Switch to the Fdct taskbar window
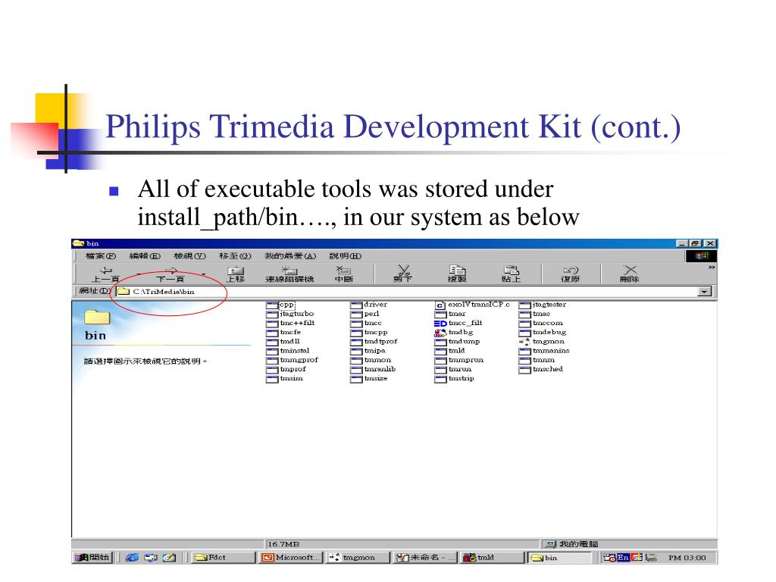Image resolution: width=776 pixels, height=582 pixels. [x=223, y=558]
